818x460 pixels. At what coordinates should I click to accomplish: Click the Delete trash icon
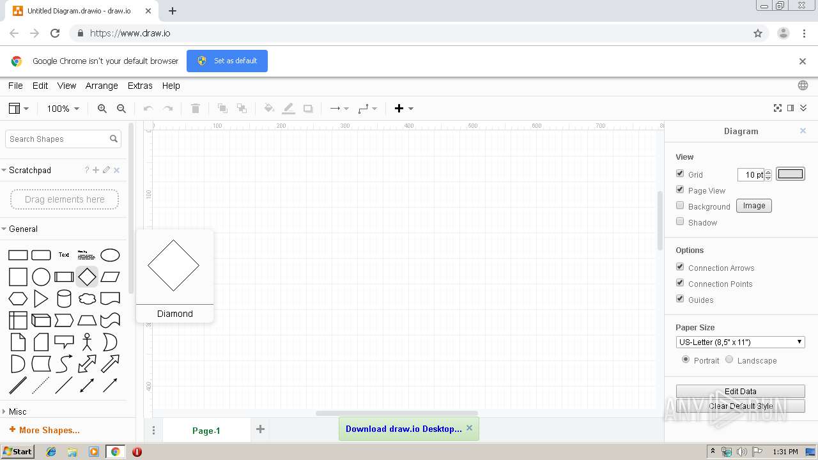tap(196, 109)
